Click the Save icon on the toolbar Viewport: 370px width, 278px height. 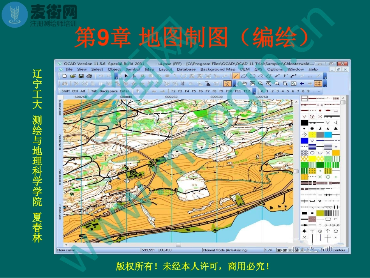click(81, 75)
